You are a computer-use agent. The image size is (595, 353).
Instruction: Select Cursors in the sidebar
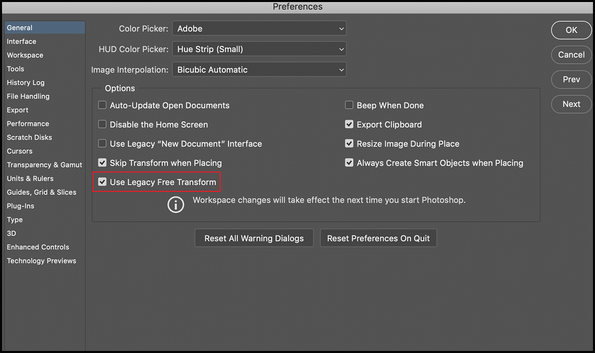(19, 151)
